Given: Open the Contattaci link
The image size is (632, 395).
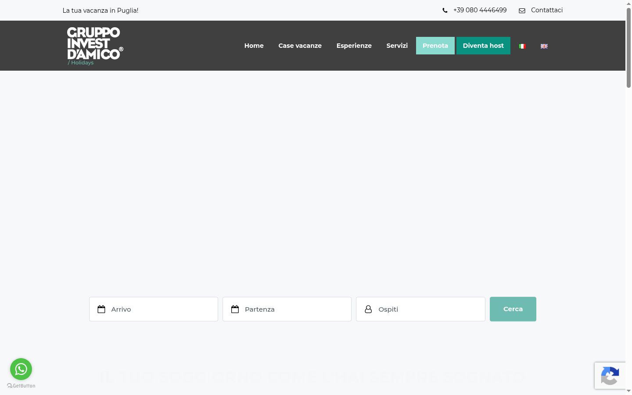Looking at the screenshot, I should click(x=547, y=10).
